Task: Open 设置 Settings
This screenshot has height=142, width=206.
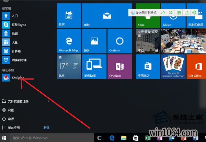Action: coord(8,110)
